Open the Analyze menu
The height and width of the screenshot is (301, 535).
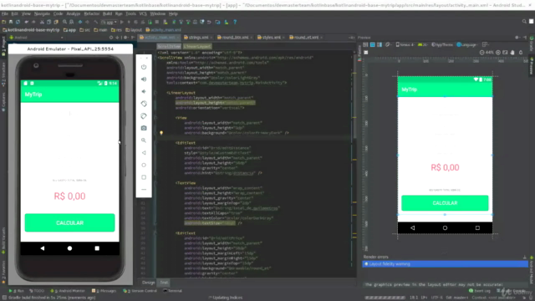(73, 13)
